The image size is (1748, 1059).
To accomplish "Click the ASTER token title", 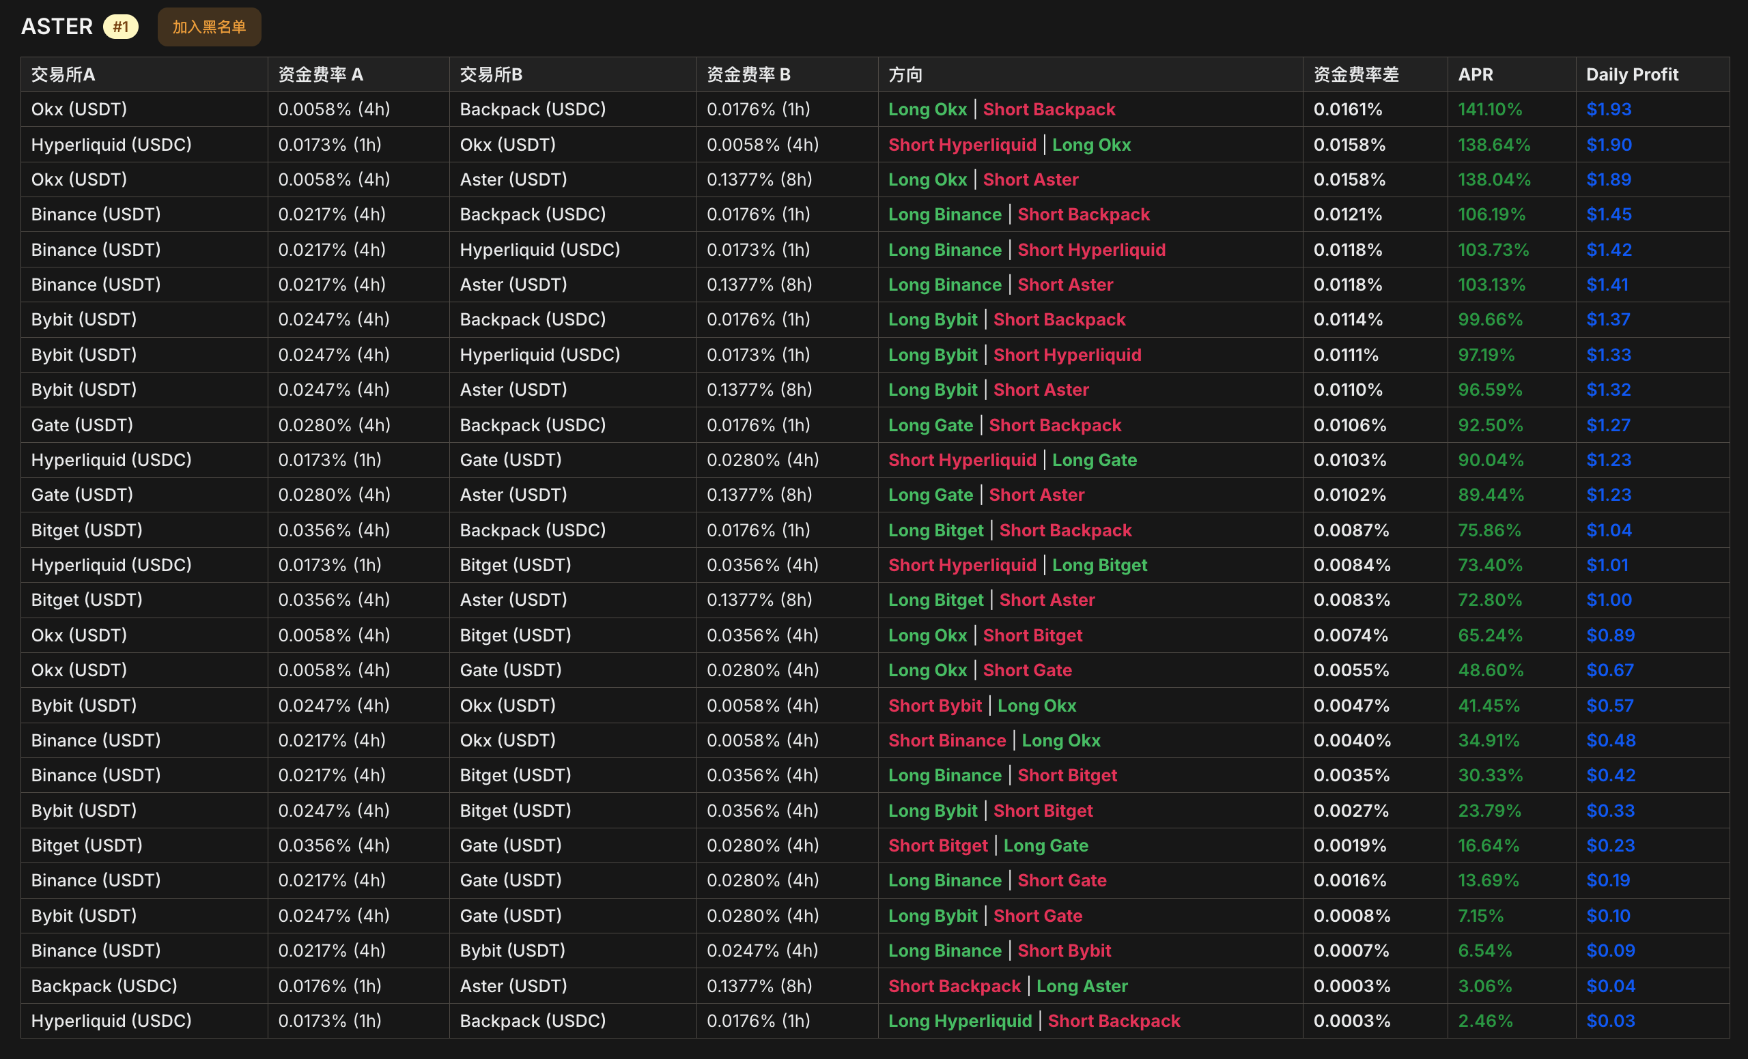I will (57, 27).
